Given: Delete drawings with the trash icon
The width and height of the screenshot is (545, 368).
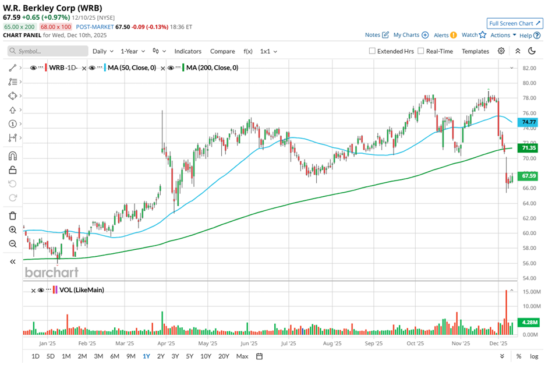Looking at the screenshot, I should pos(12,216).
